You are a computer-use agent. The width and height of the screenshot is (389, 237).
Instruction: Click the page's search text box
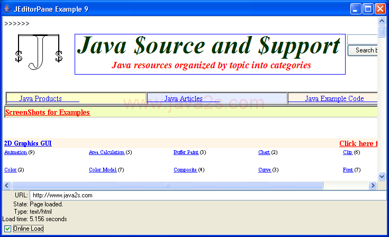click(x=363, y=40)
